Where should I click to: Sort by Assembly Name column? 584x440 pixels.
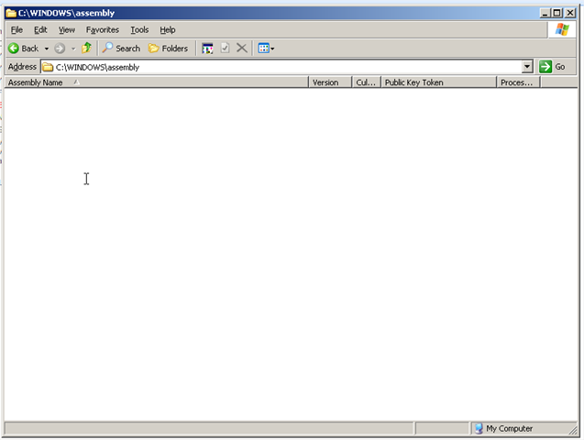click(x=157, y=82)
